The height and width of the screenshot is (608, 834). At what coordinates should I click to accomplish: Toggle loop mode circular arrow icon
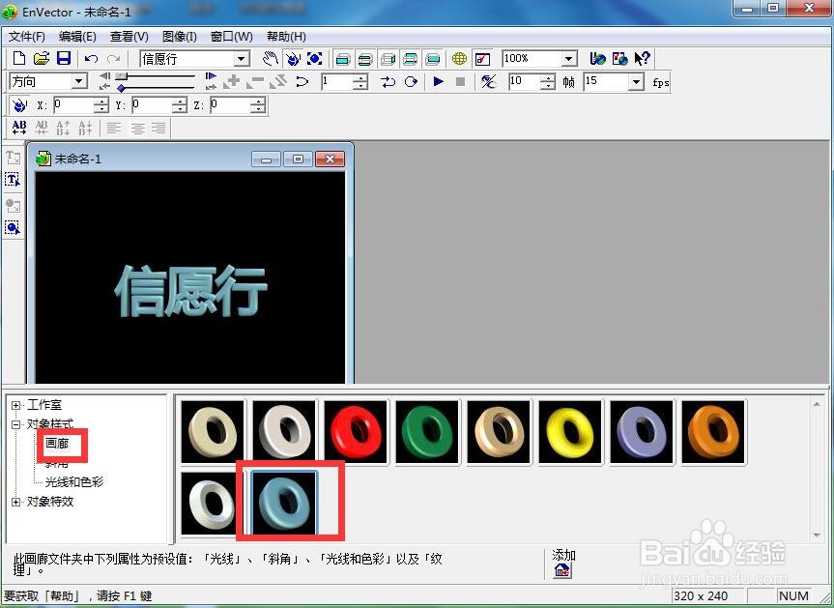[411, 81]
